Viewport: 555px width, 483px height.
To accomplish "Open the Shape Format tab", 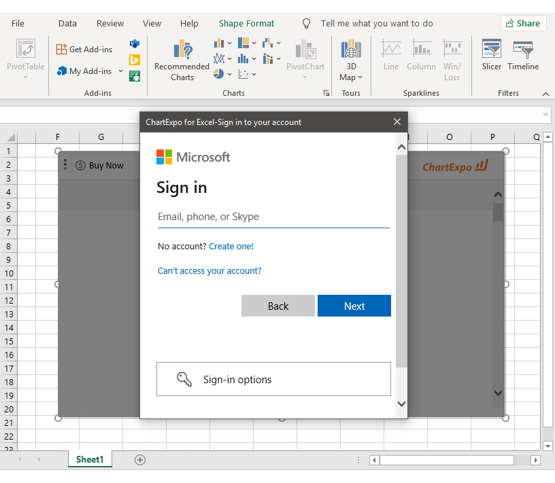I will click(246, 23).
